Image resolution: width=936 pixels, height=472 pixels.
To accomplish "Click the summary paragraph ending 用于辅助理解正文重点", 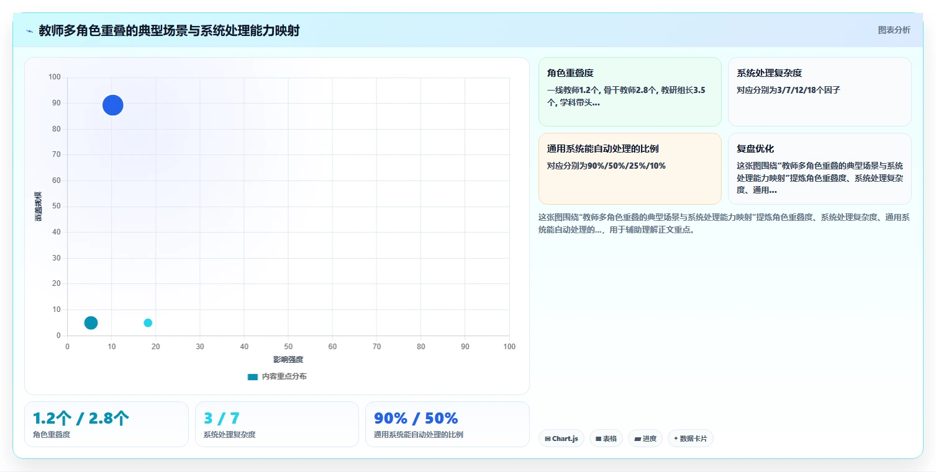I will (724, 223).
